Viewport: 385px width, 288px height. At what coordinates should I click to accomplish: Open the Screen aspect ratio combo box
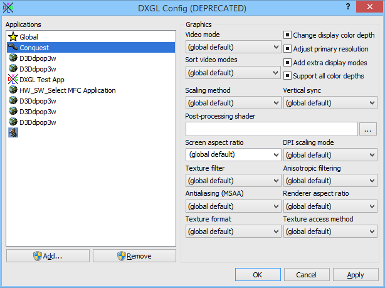[x=233, y=154]
